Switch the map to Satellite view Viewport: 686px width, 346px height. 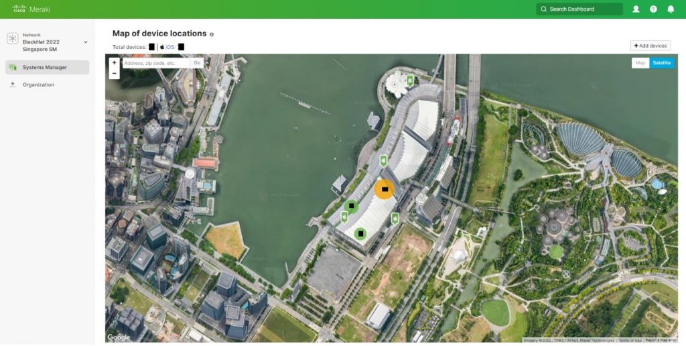click(662, 63)
